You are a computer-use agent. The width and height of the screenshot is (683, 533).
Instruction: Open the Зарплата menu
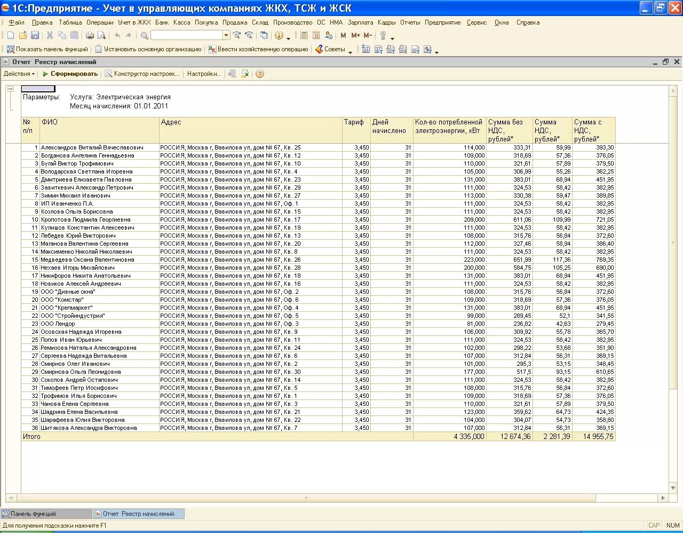point(361,22)
